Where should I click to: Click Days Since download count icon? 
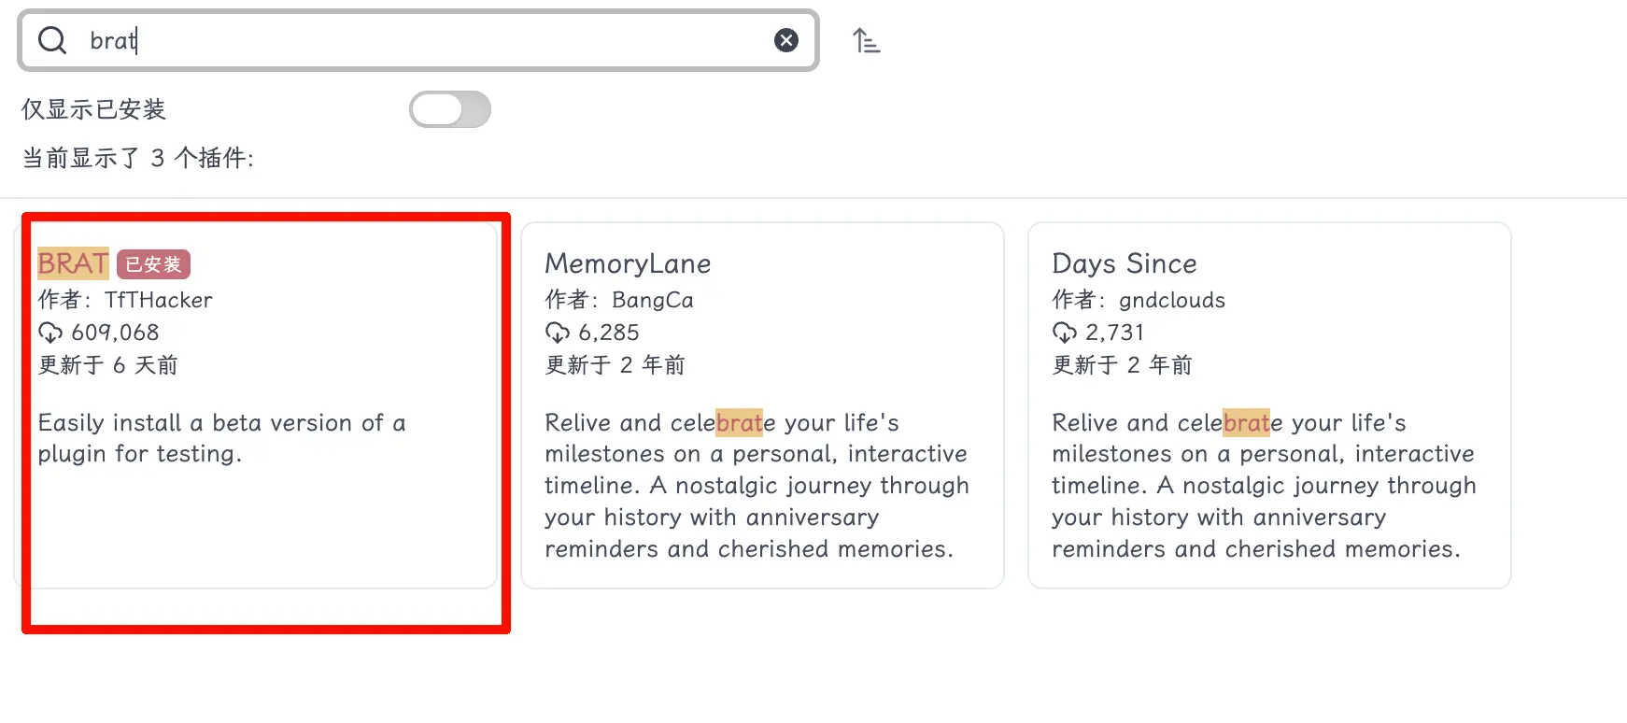click(x=1065, y=333)
